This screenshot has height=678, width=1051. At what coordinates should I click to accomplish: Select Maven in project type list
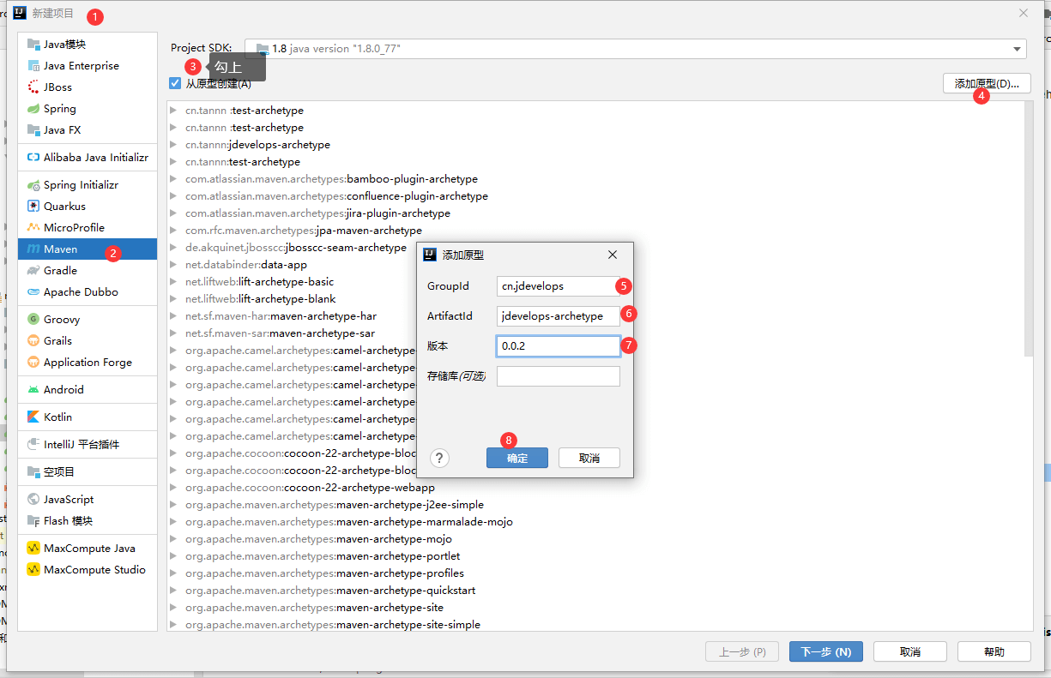pyautogui.click(x=88, y=249)
